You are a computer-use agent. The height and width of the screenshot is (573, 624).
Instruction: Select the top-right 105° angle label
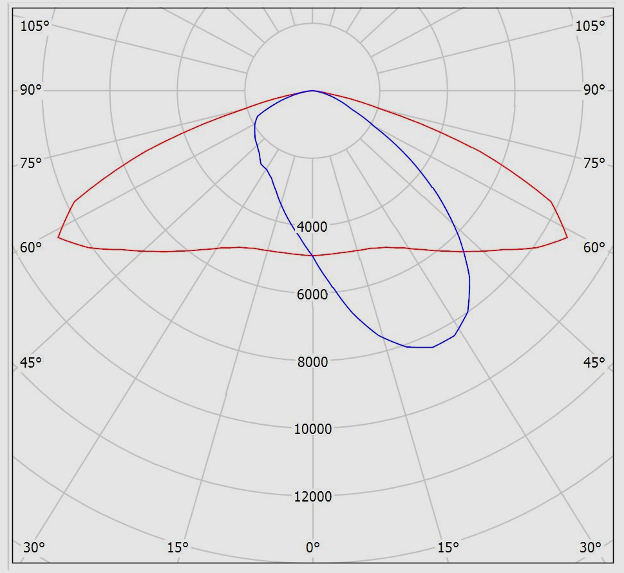[591, 26]
